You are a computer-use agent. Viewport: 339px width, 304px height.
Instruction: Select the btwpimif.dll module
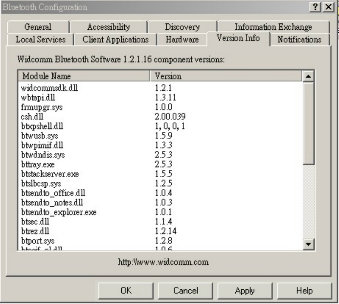pyautogui.click(x=42, y=145)
